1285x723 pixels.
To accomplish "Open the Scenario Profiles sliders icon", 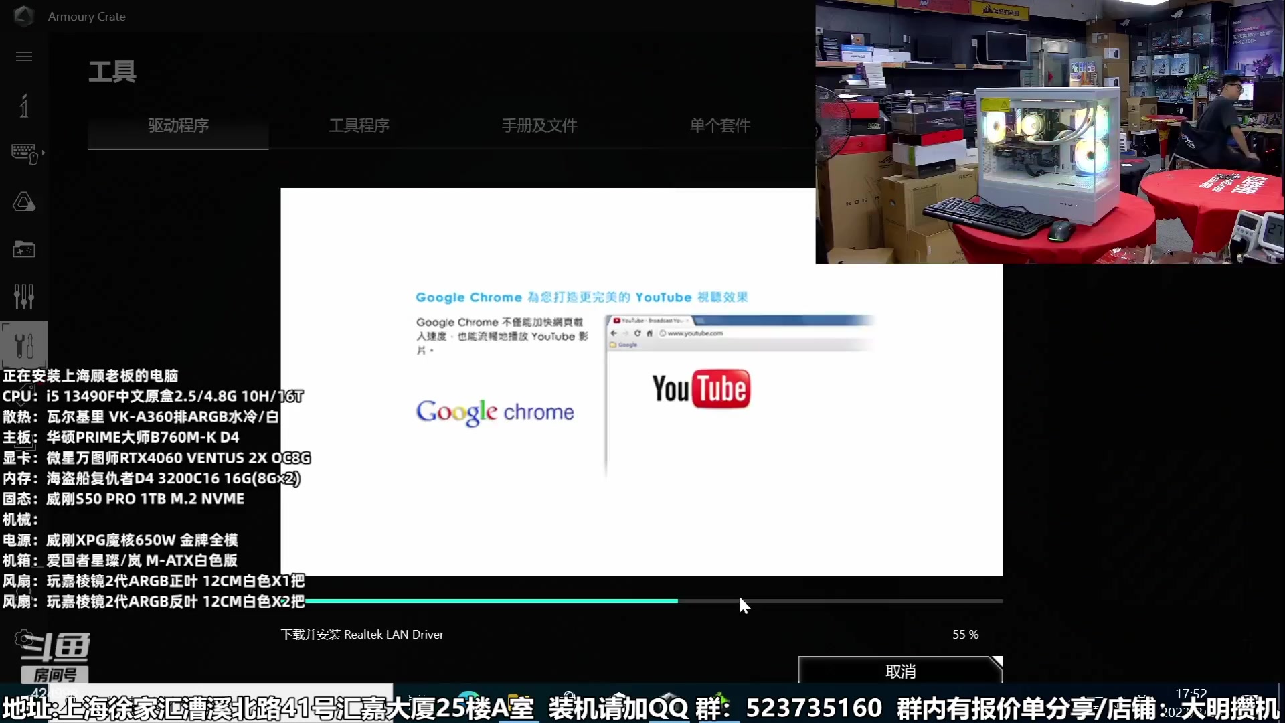I will [x=24, y=297].
